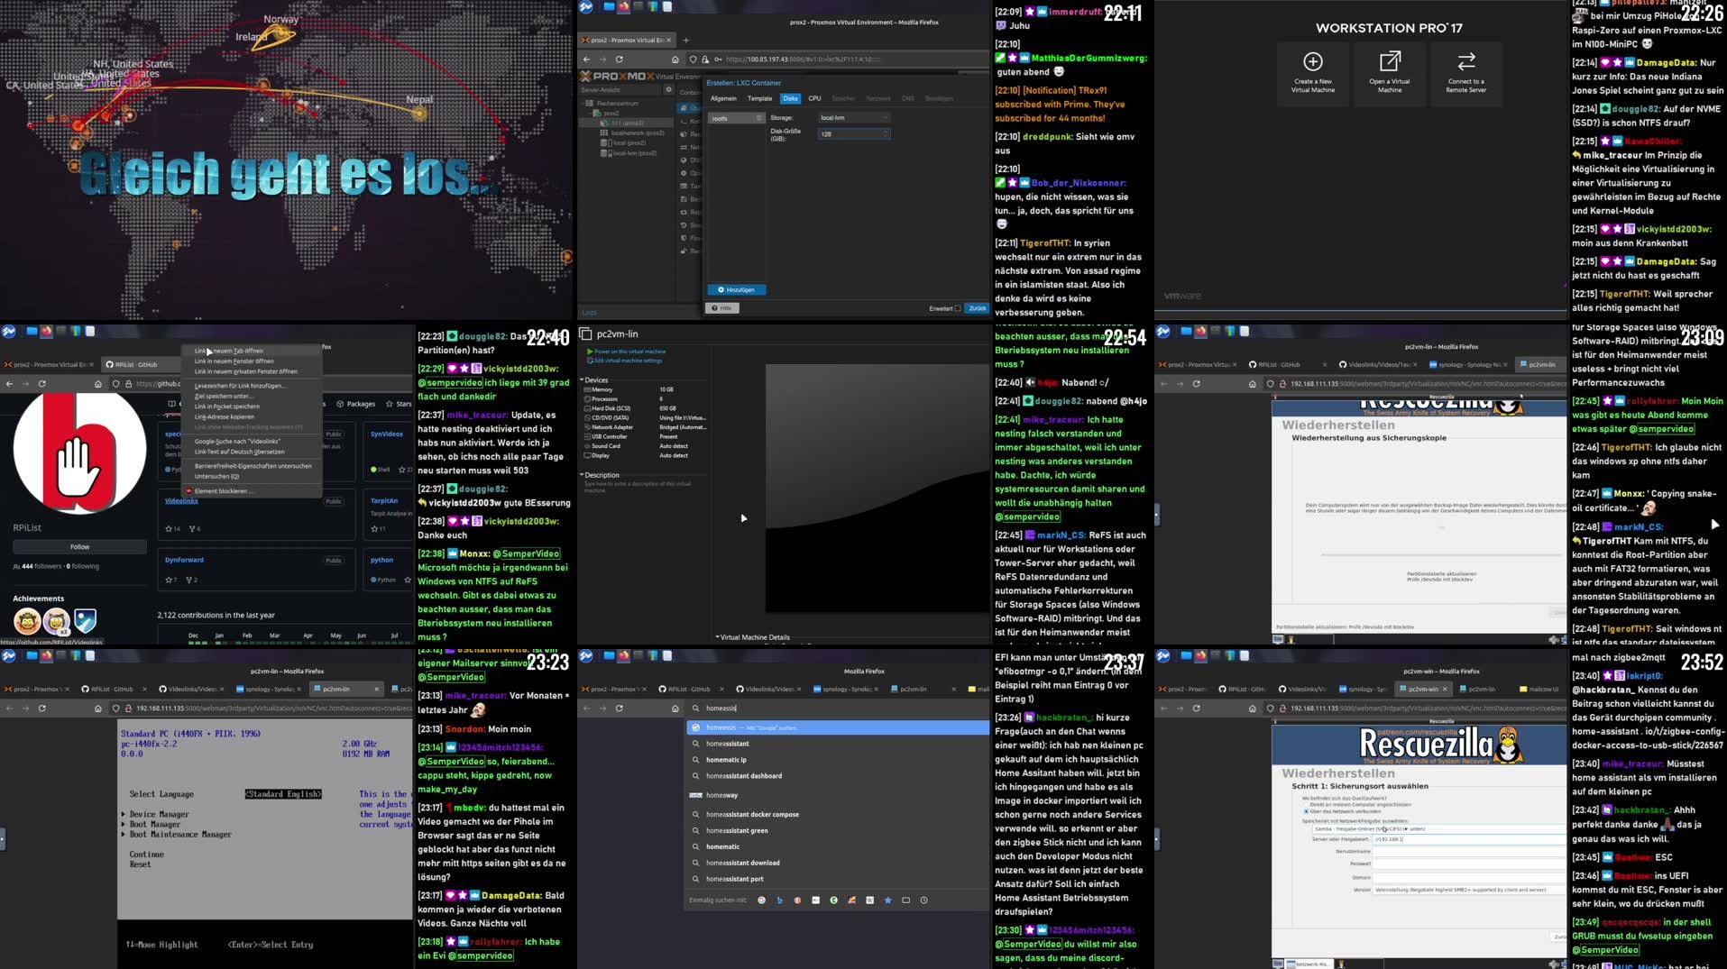Switch to the pc2vm-lin browser tab in Sicherungsort frame
This screenshot has height=969, width=1727.
pos(1481,689)
